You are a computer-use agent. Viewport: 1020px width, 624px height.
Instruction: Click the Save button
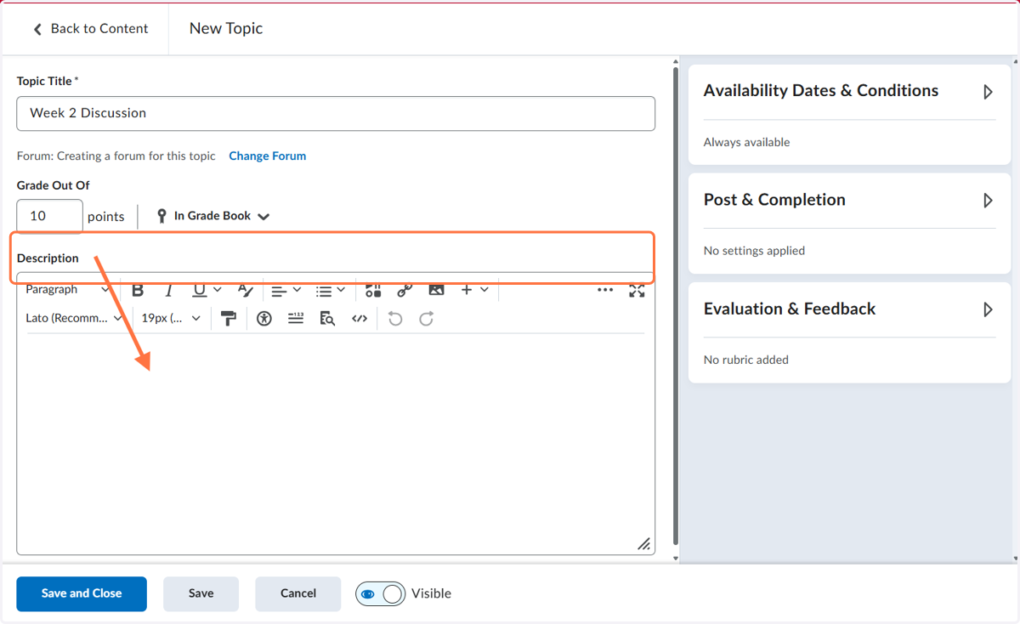(201, 593)
